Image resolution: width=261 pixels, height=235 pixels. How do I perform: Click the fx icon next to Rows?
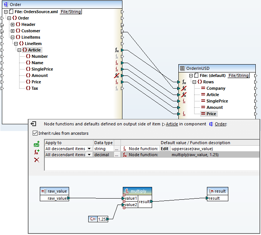[184, 82]
